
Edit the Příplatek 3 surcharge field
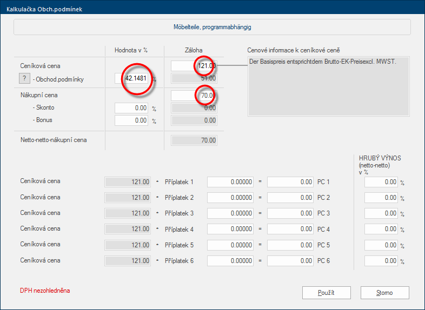click(230, 213)
